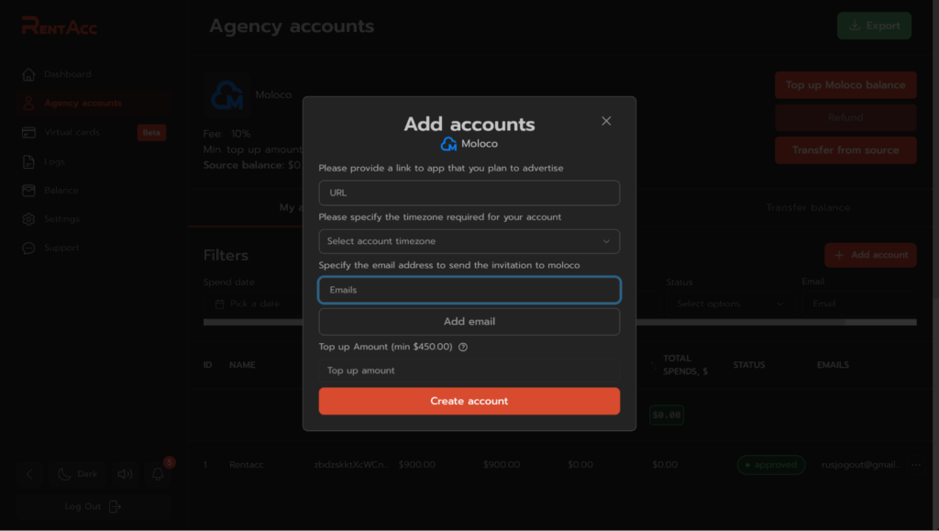Image resolution: width=939 pixels, height=531 pixels.
Task: Click the Logs document icon
Action: pos(28,161)
